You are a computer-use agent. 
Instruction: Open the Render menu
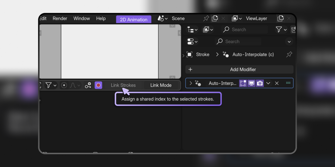click(60, 19)
